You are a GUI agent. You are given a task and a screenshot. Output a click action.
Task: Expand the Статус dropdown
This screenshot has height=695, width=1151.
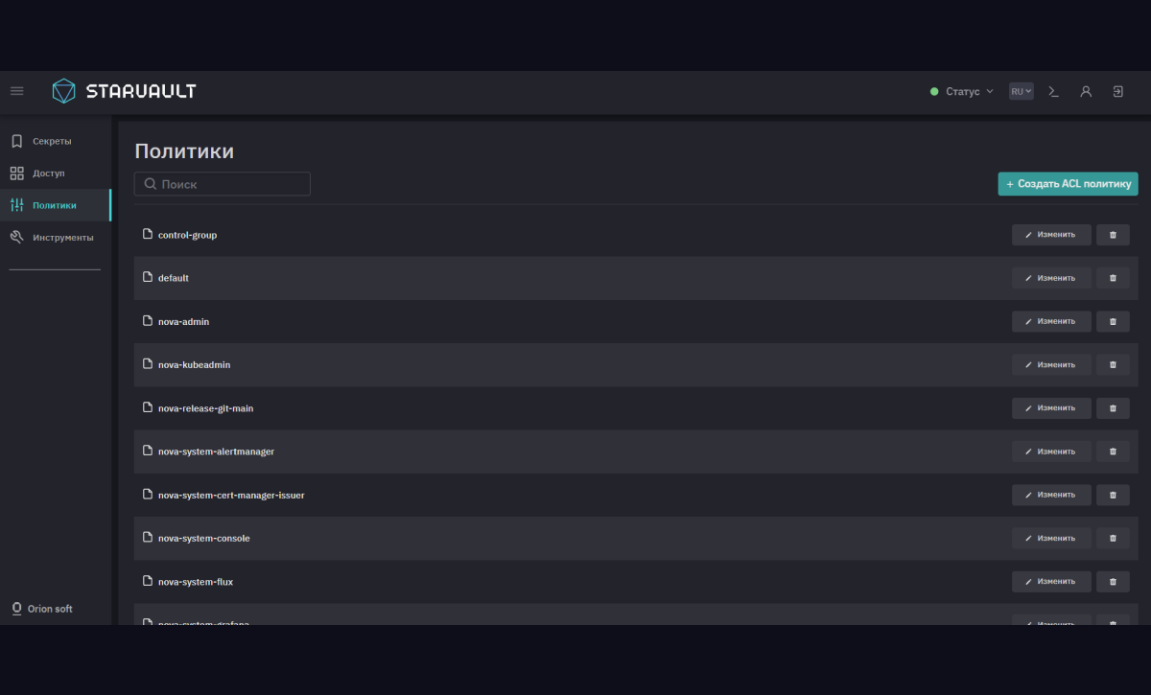click(962, 92)
